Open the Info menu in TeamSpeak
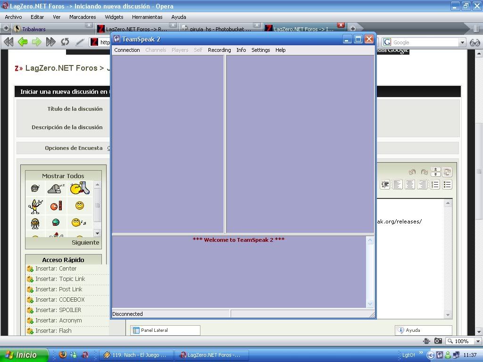This screenshot has width=483, height=362. (x=241, y=50)
